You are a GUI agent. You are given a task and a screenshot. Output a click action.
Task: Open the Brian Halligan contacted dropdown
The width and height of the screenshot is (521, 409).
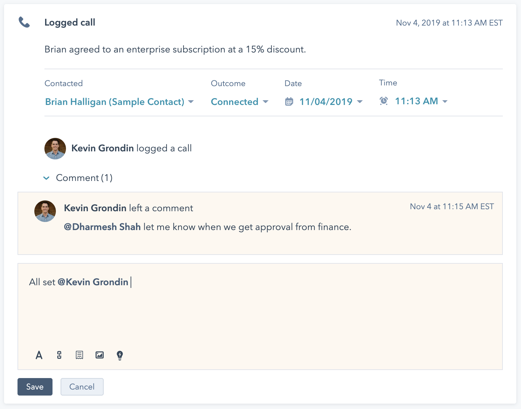tap(119, 102)
